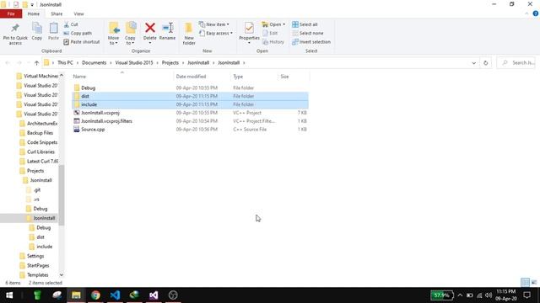Select the dist folder row

coord(190,96)
